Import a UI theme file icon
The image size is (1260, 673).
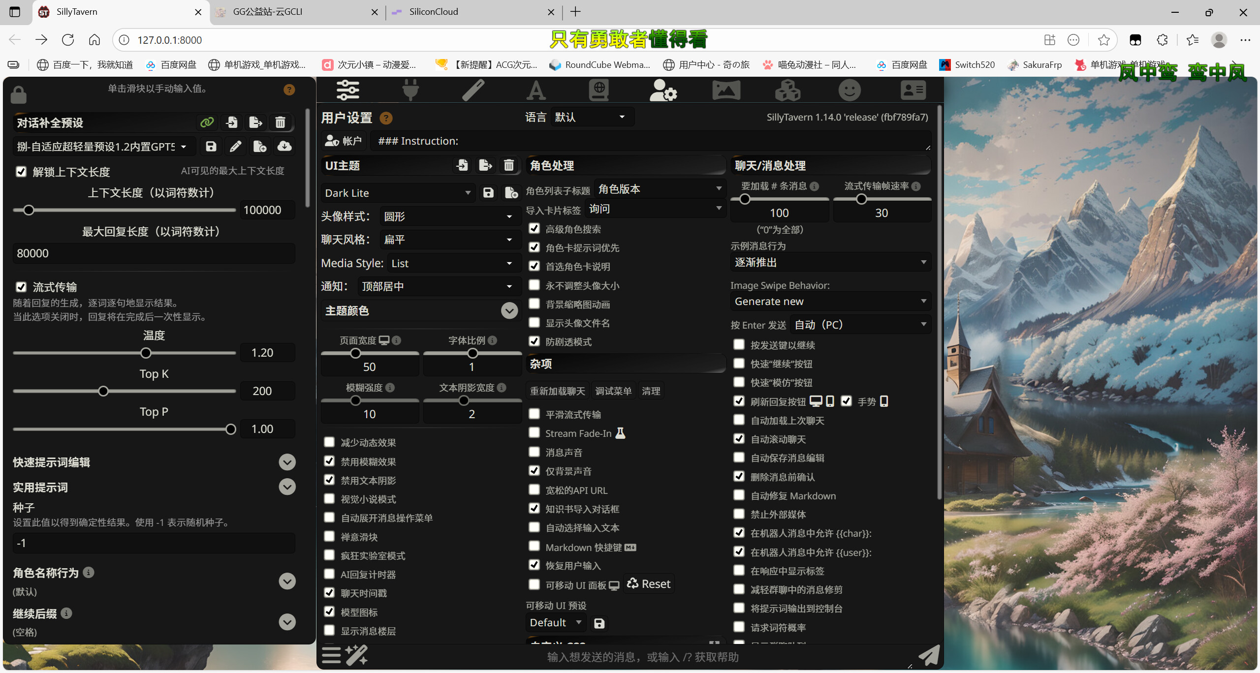tap(462, 165)
